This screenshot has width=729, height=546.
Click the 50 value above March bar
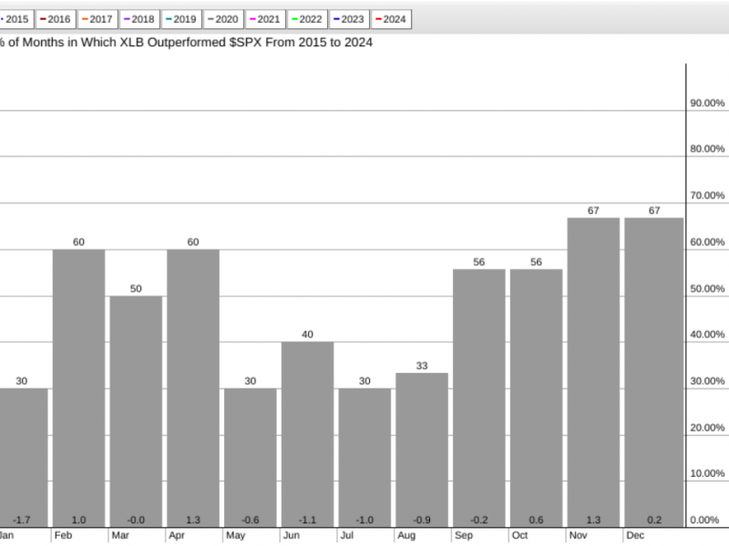136,288
